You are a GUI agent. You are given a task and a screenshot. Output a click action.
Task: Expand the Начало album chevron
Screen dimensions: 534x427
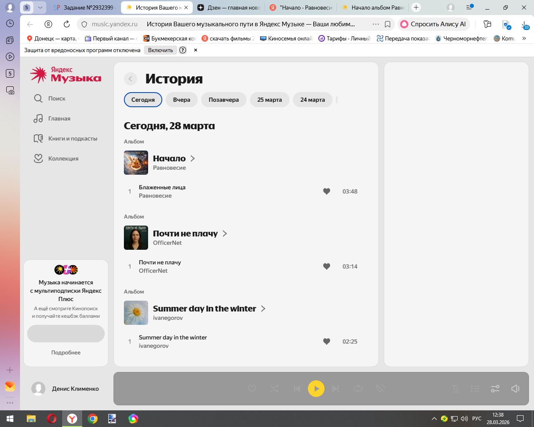[x=193, y=158]
